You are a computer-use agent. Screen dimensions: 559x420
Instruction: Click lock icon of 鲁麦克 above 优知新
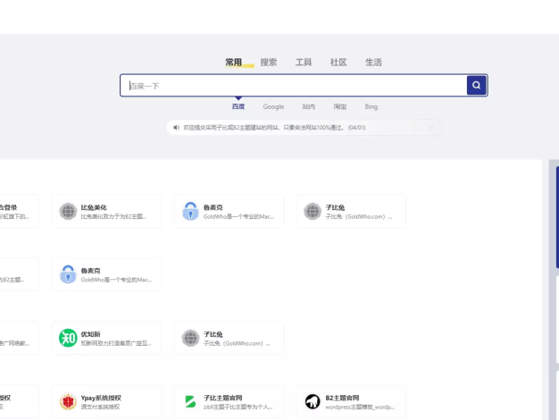(x=68, y=274)
